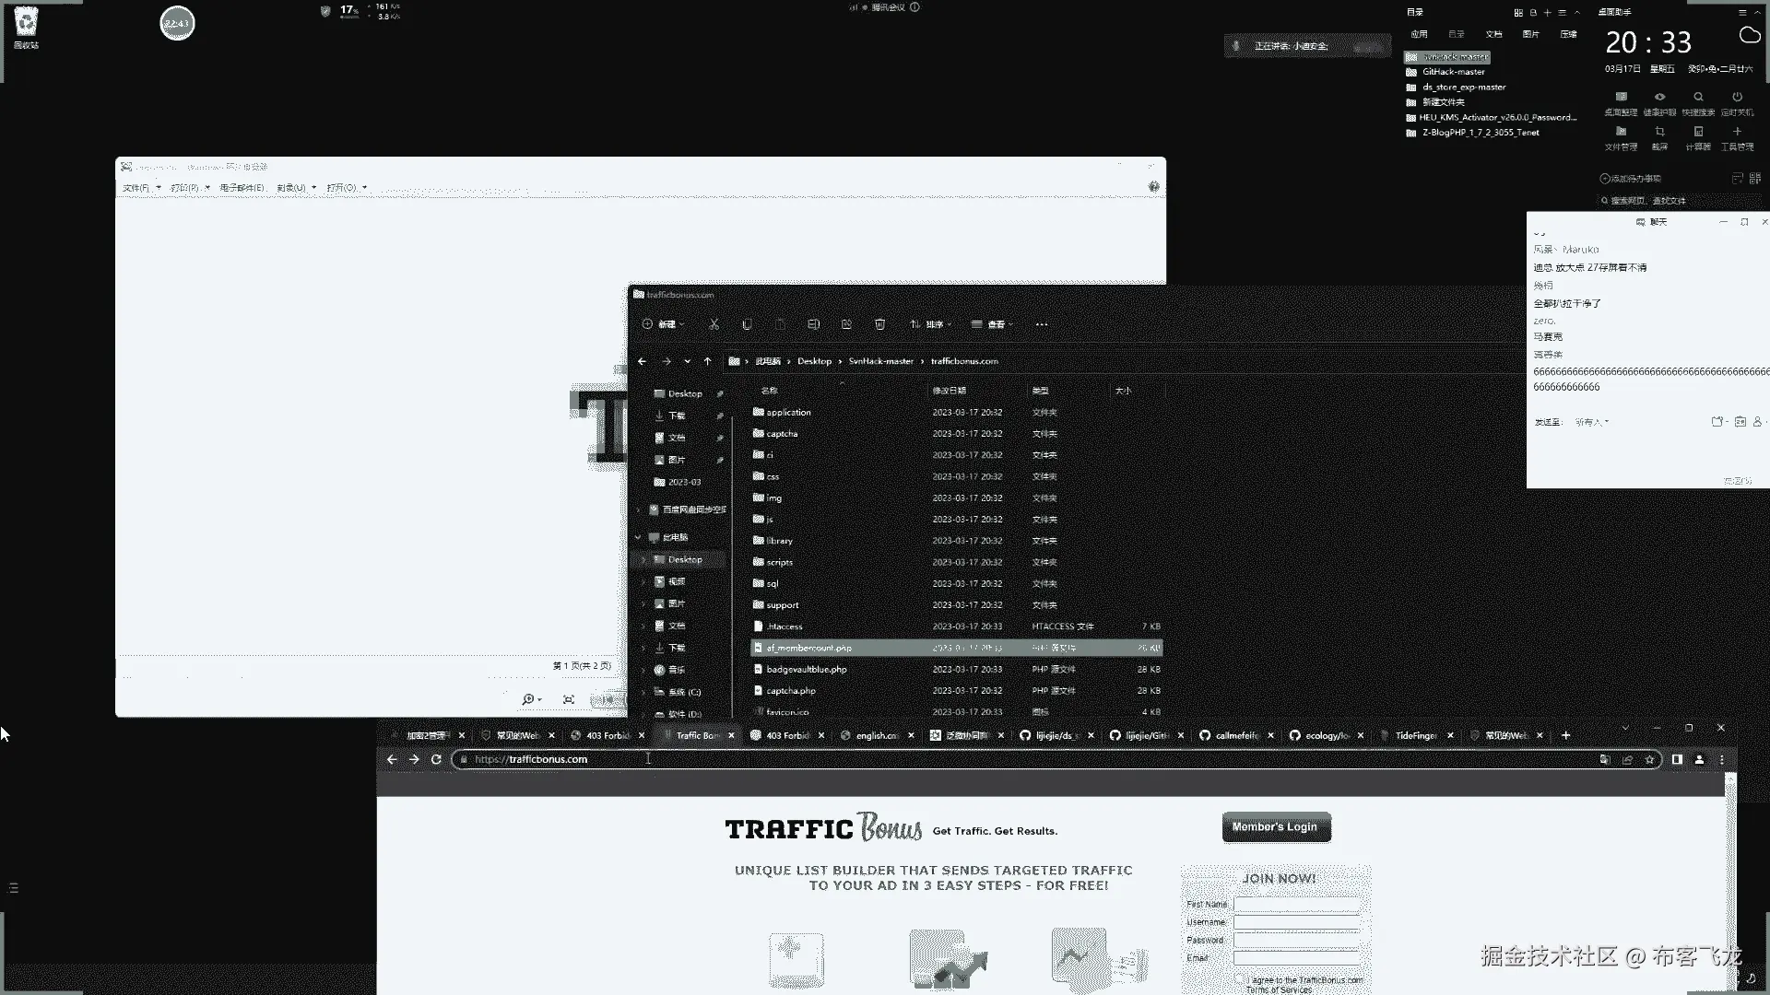
Task: Open the 查看 view dropdown
Action: (x=992, y=324)
